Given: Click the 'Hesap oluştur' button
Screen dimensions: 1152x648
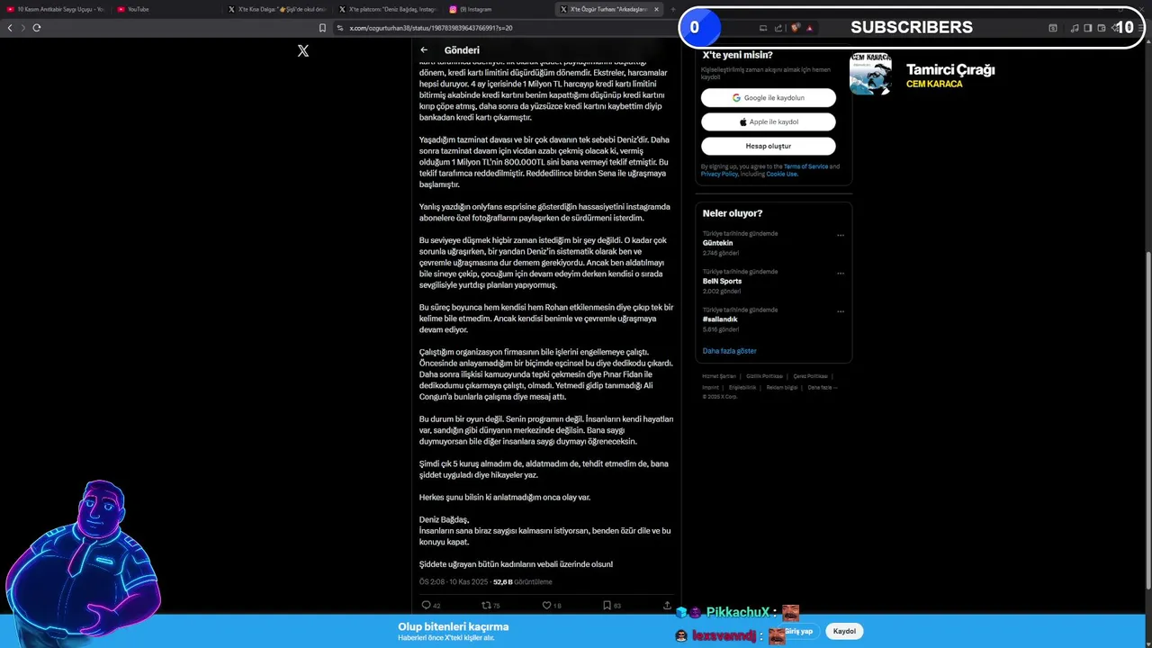Looking at the screenshot, I should point(769,146).
